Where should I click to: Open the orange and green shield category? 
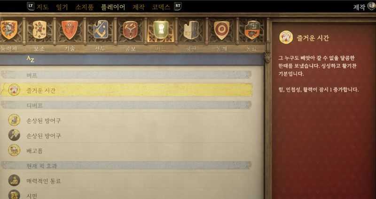[252, 30]
